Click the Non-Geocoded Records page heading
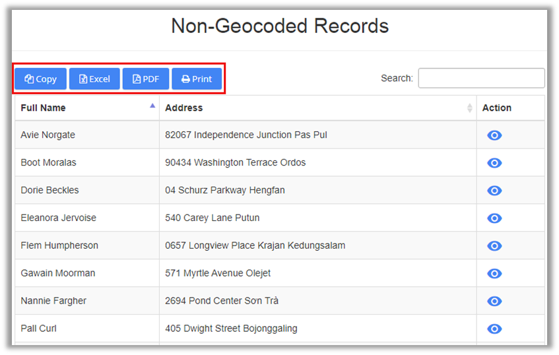This screenshot has height=355, width=559. [279, 26]
